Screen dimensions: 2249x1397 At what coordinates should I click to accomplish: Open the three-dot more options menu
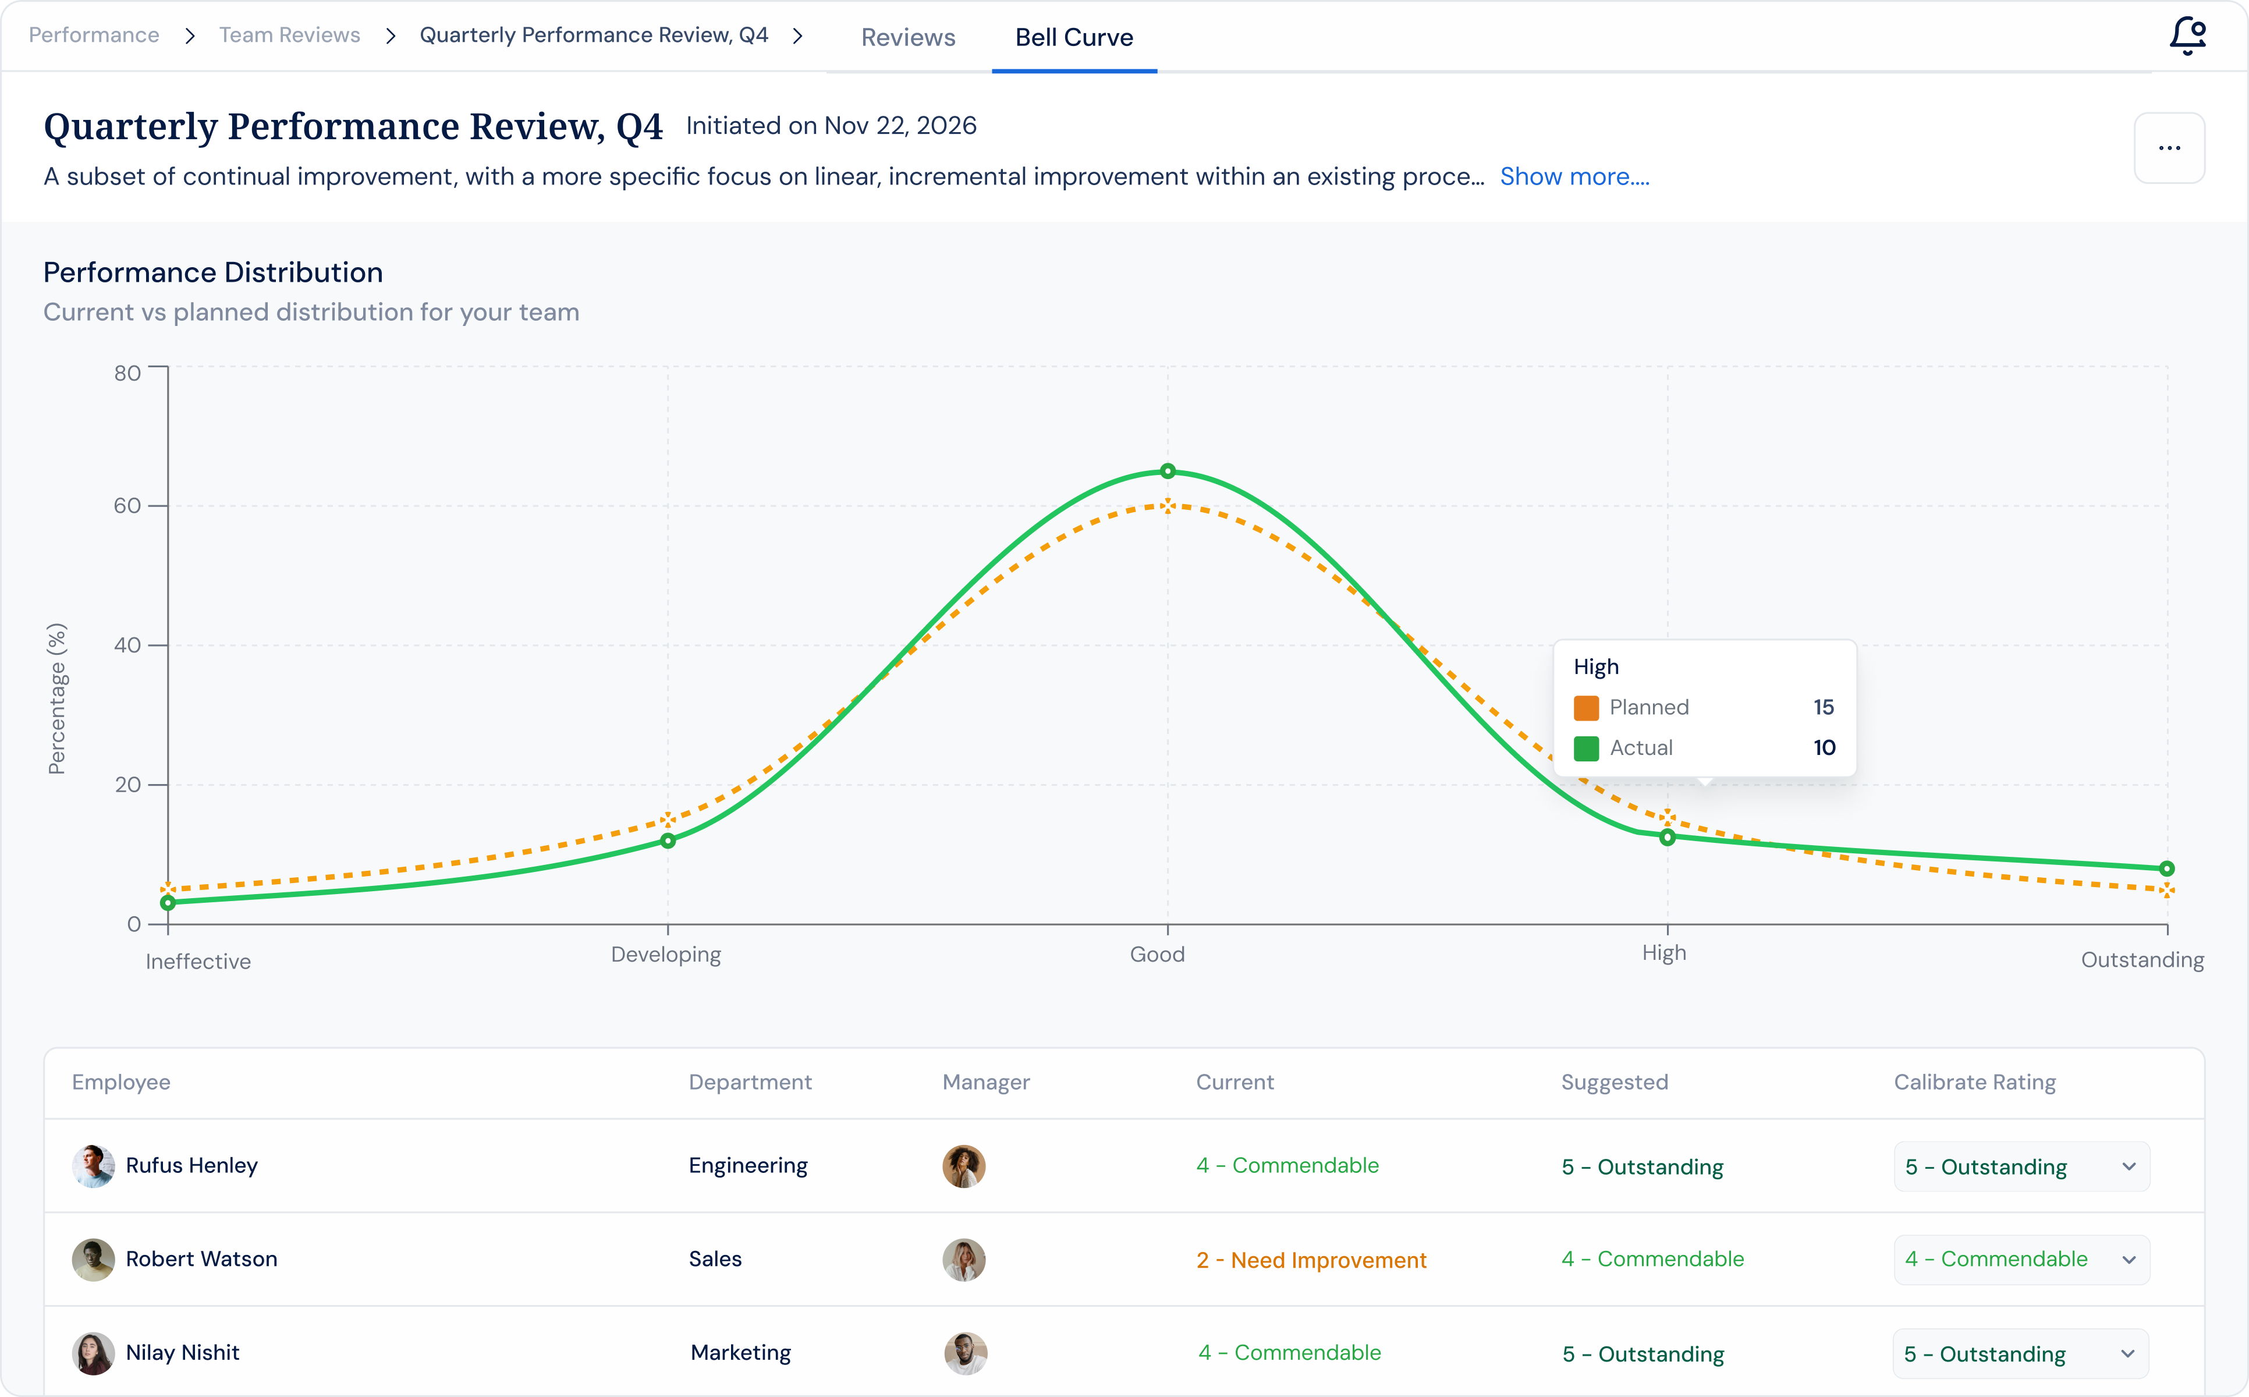(x=2169, y=148)
